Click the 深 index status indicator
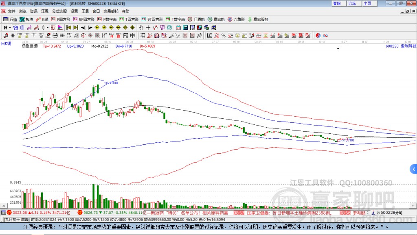This screenshot has width=417, height=235. pyautogui.click(x=80, y=213)
